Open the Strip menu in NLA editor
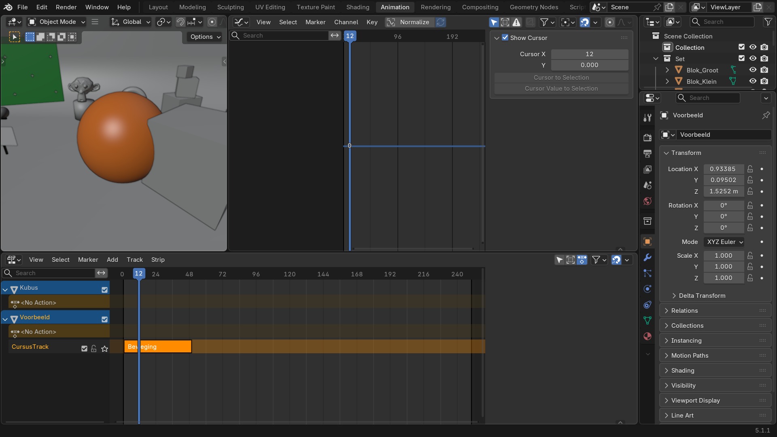This screenshot has height=437, width=777. (x=158, y=260)
